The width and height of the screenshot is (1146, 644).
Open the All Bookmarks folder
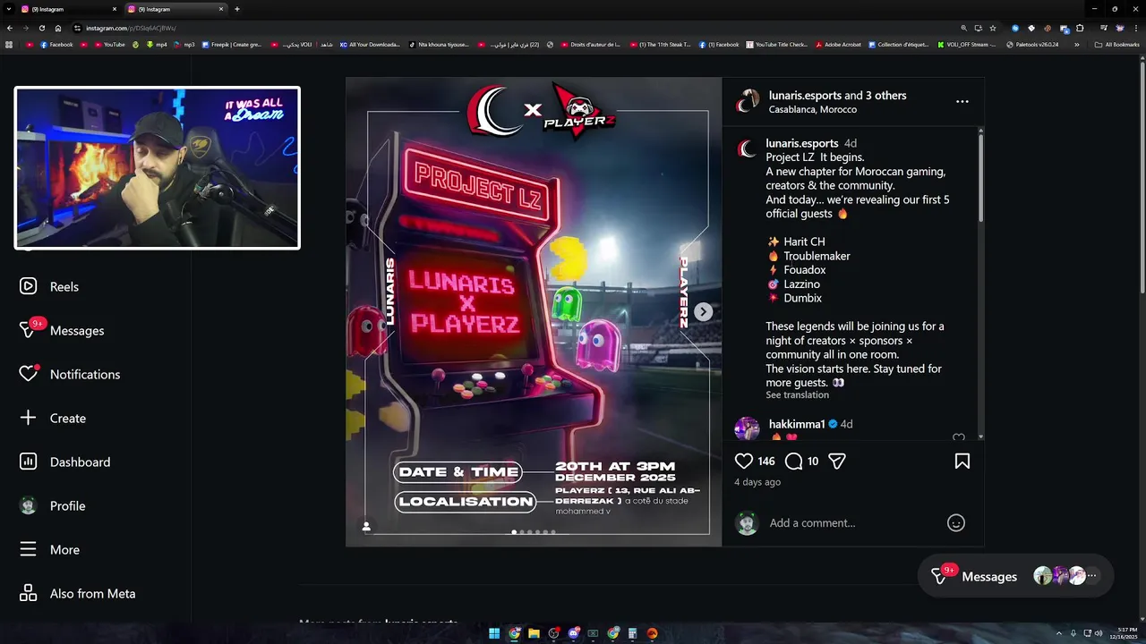tap(1116, 44)
